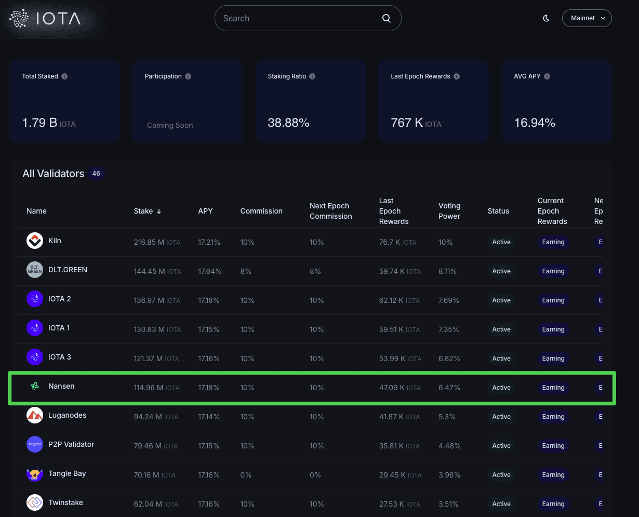Click the All Validators heading

tap(53, 174)
